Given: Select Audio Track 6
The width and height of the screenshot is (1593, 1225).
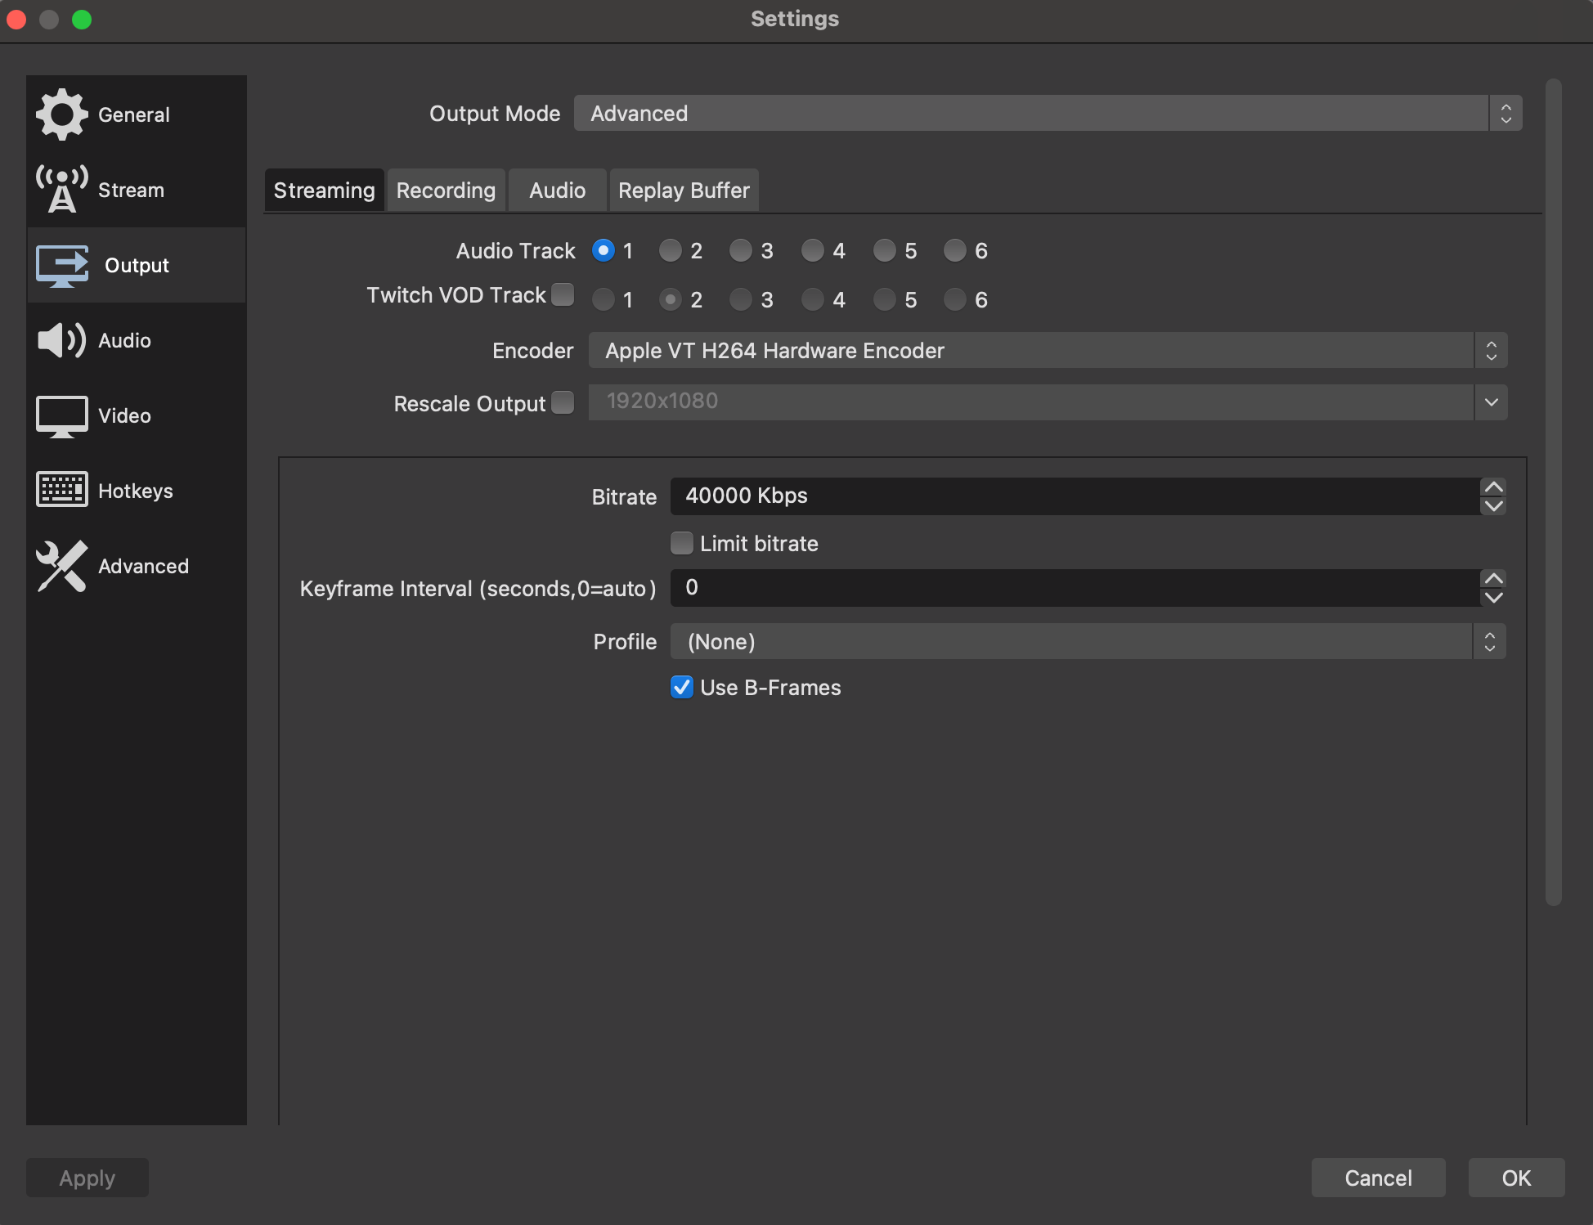Looking at the screenshot, I should pos(955,250).
